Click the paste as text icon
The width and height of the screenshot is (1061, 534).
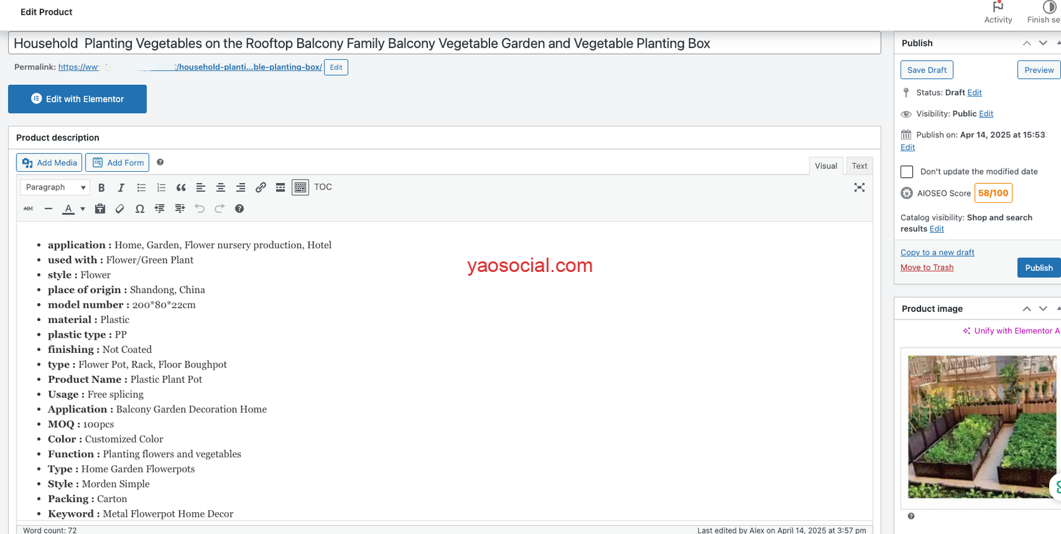point(100,209)
